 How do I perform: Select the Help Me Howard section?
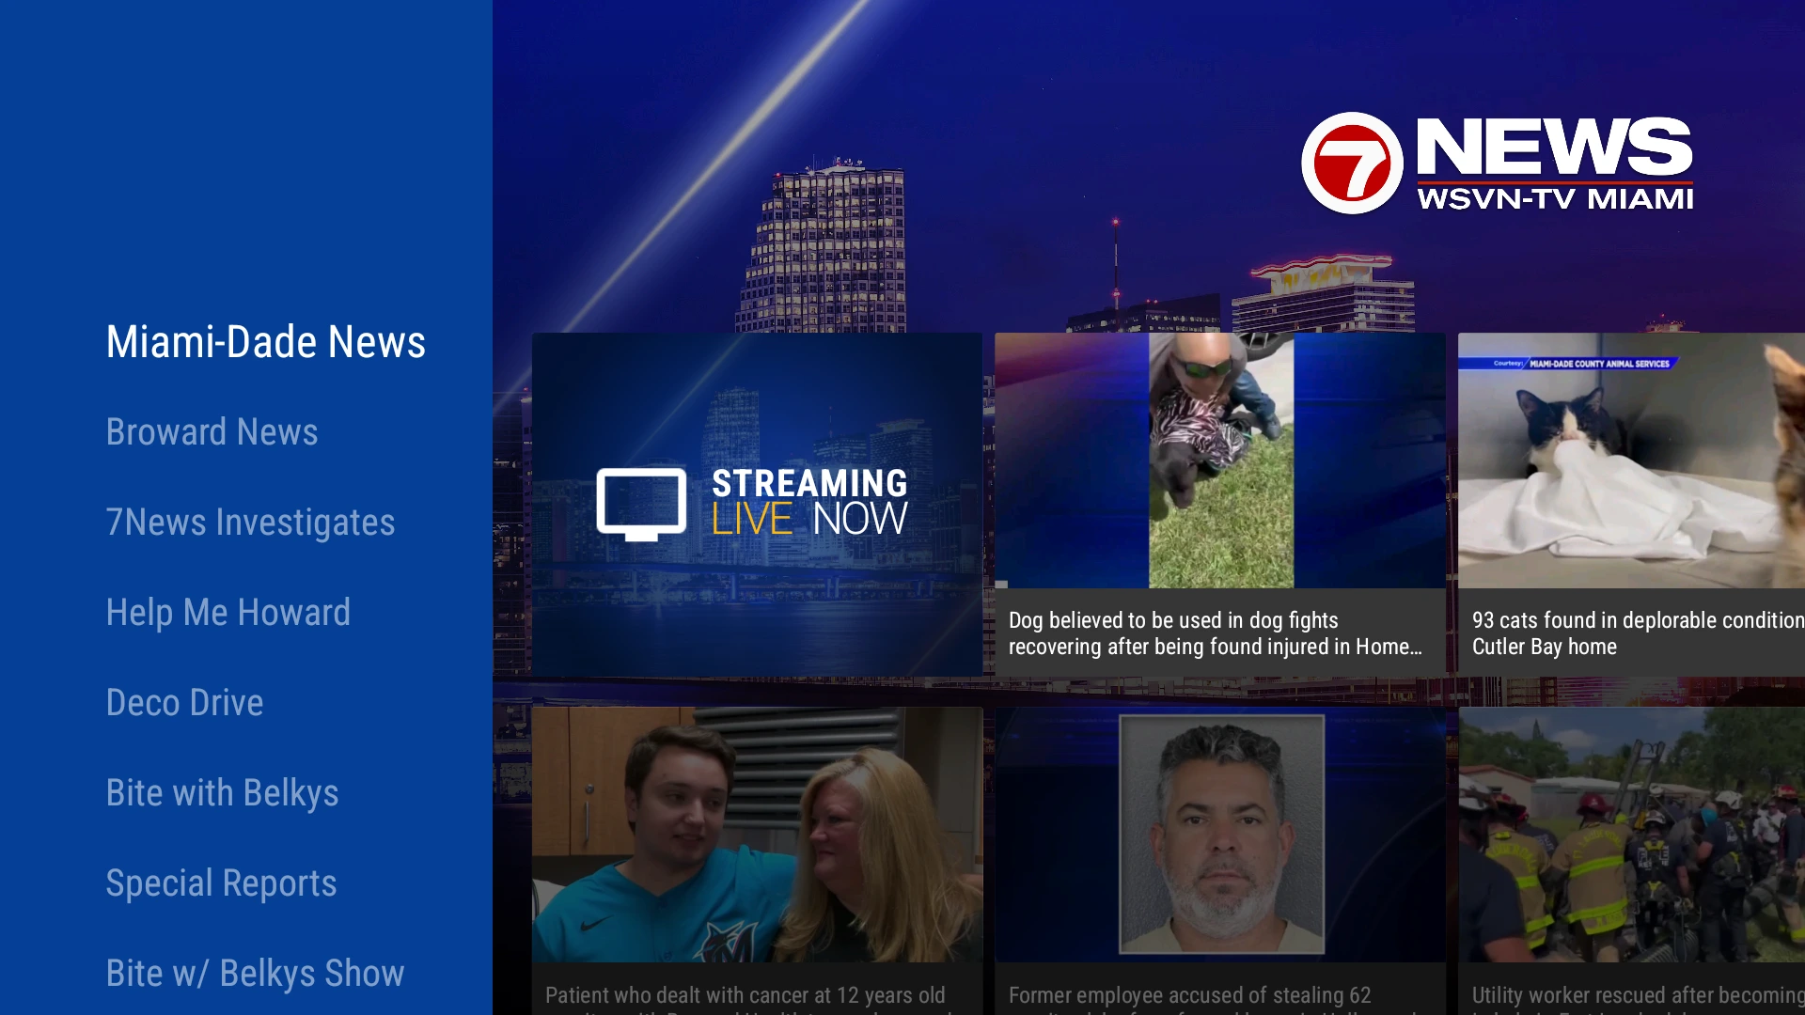(x=228, y=612)
